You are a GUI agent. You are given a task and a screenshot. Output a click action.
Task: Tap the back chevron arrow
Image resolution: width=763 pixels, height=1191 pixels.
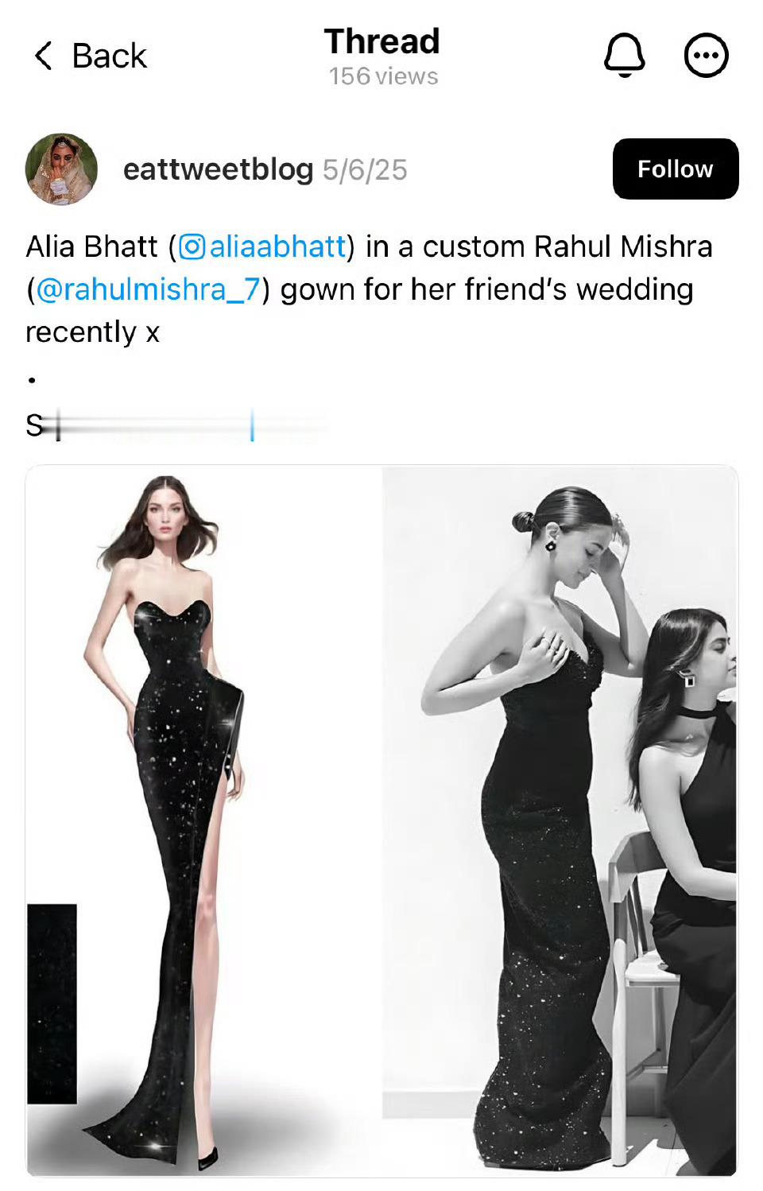[44, 56]
